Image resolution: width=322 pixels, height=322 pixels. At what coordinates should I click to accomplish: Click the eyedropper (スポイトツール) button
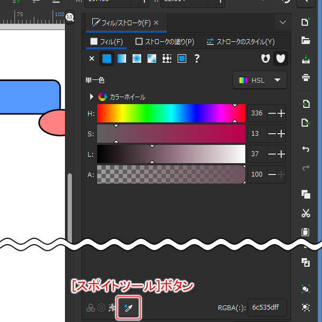click(129, 308)
